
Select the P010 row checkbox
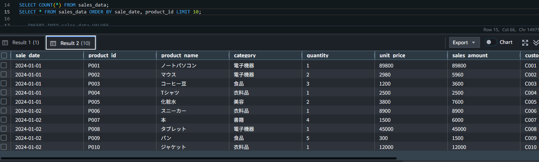pos(4,147)
